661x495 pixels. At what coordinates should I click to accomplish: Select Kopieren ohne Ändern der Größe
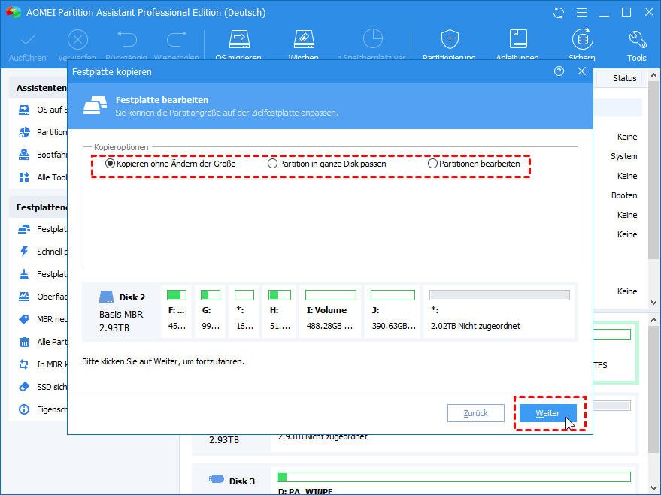click(170, 164)
